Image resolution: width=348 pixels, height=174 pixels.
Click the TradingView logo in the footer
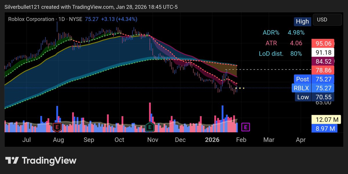click(x=41, y=161)
